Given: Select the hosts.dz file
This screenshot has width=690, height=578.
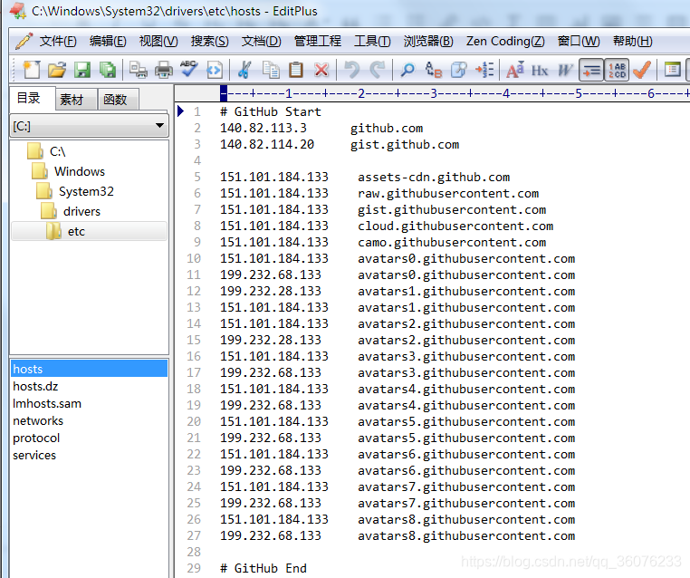Looking at the screenshot, I should click(x=35, y=386).
